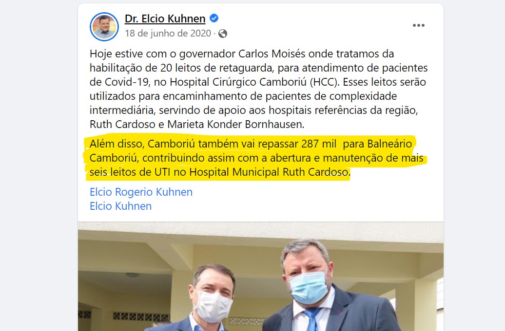
Task: Open Dr. Elcio Kuhnen's profile picture
Action: 104,27
